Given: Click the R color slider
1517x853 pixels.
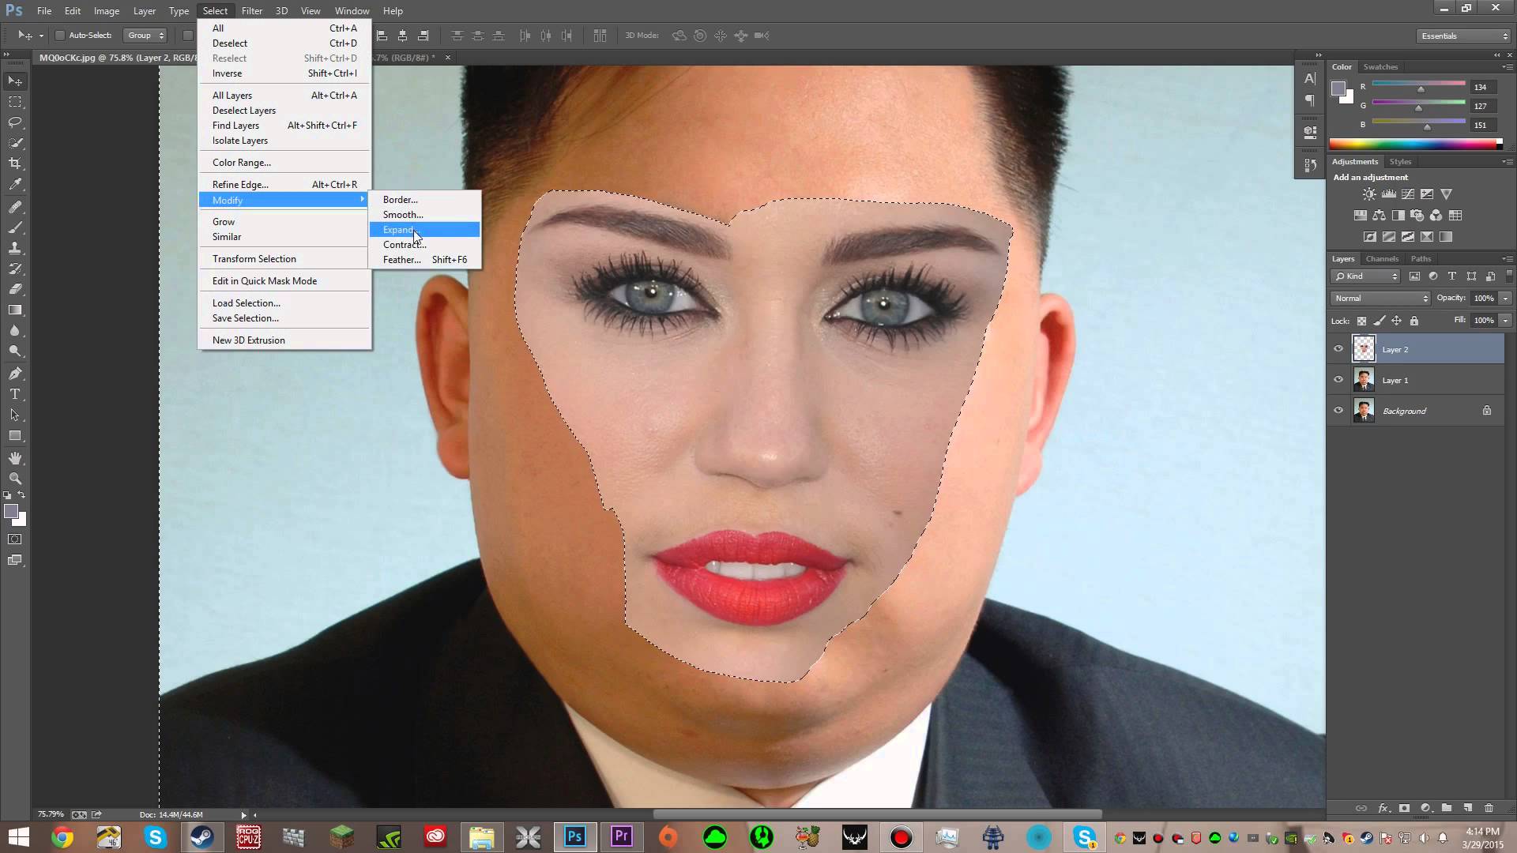Looking at the screenshot, I should pyautogui.click(x=1419, y=85).
